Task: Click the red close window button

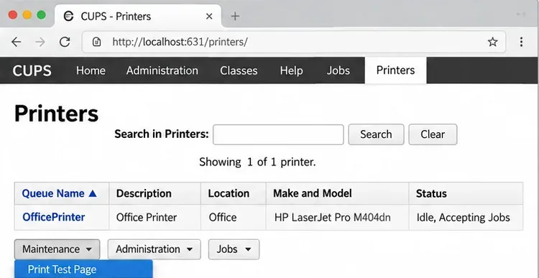Action: point(13,15)
